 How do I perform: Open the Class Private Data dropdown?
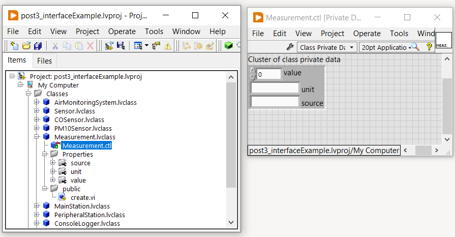327,47
